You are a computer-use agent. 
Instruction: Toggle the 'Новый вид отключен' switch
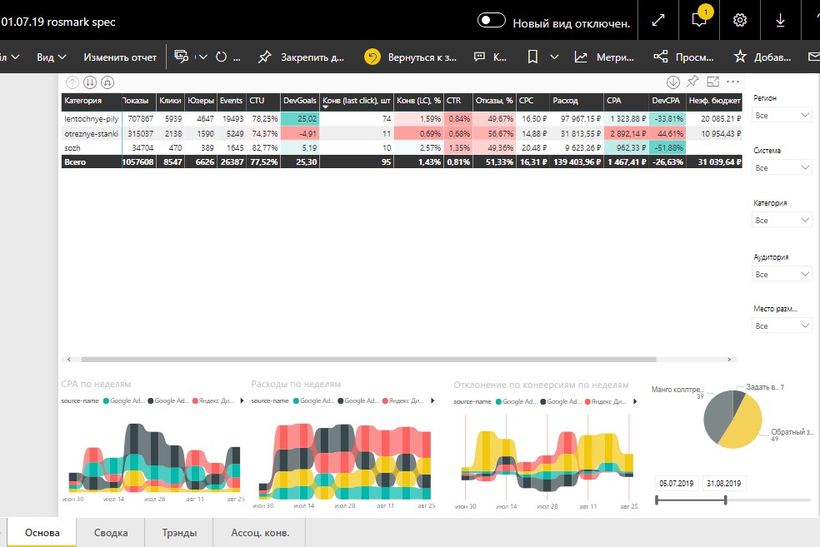coord(491,21)
